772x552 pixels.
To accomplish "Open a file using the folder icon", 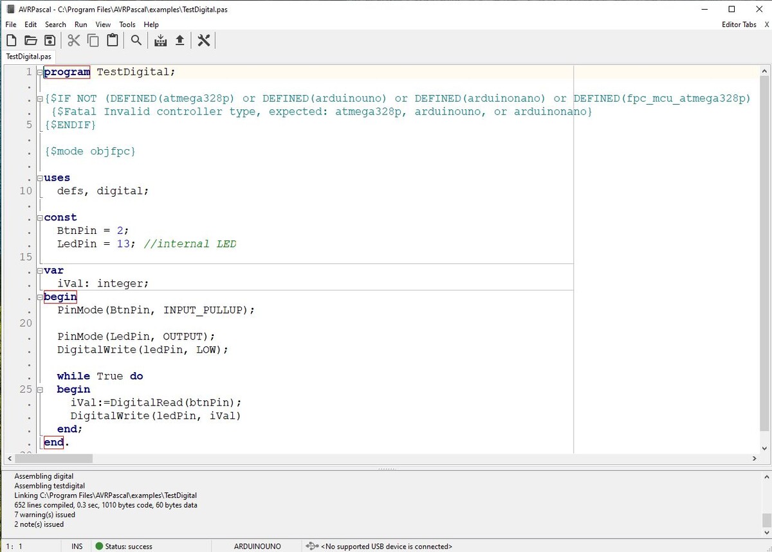I will (30, 40).
